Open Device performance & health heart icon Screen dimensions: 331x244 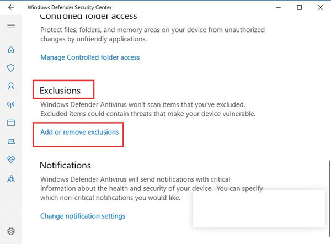point(11,160)
